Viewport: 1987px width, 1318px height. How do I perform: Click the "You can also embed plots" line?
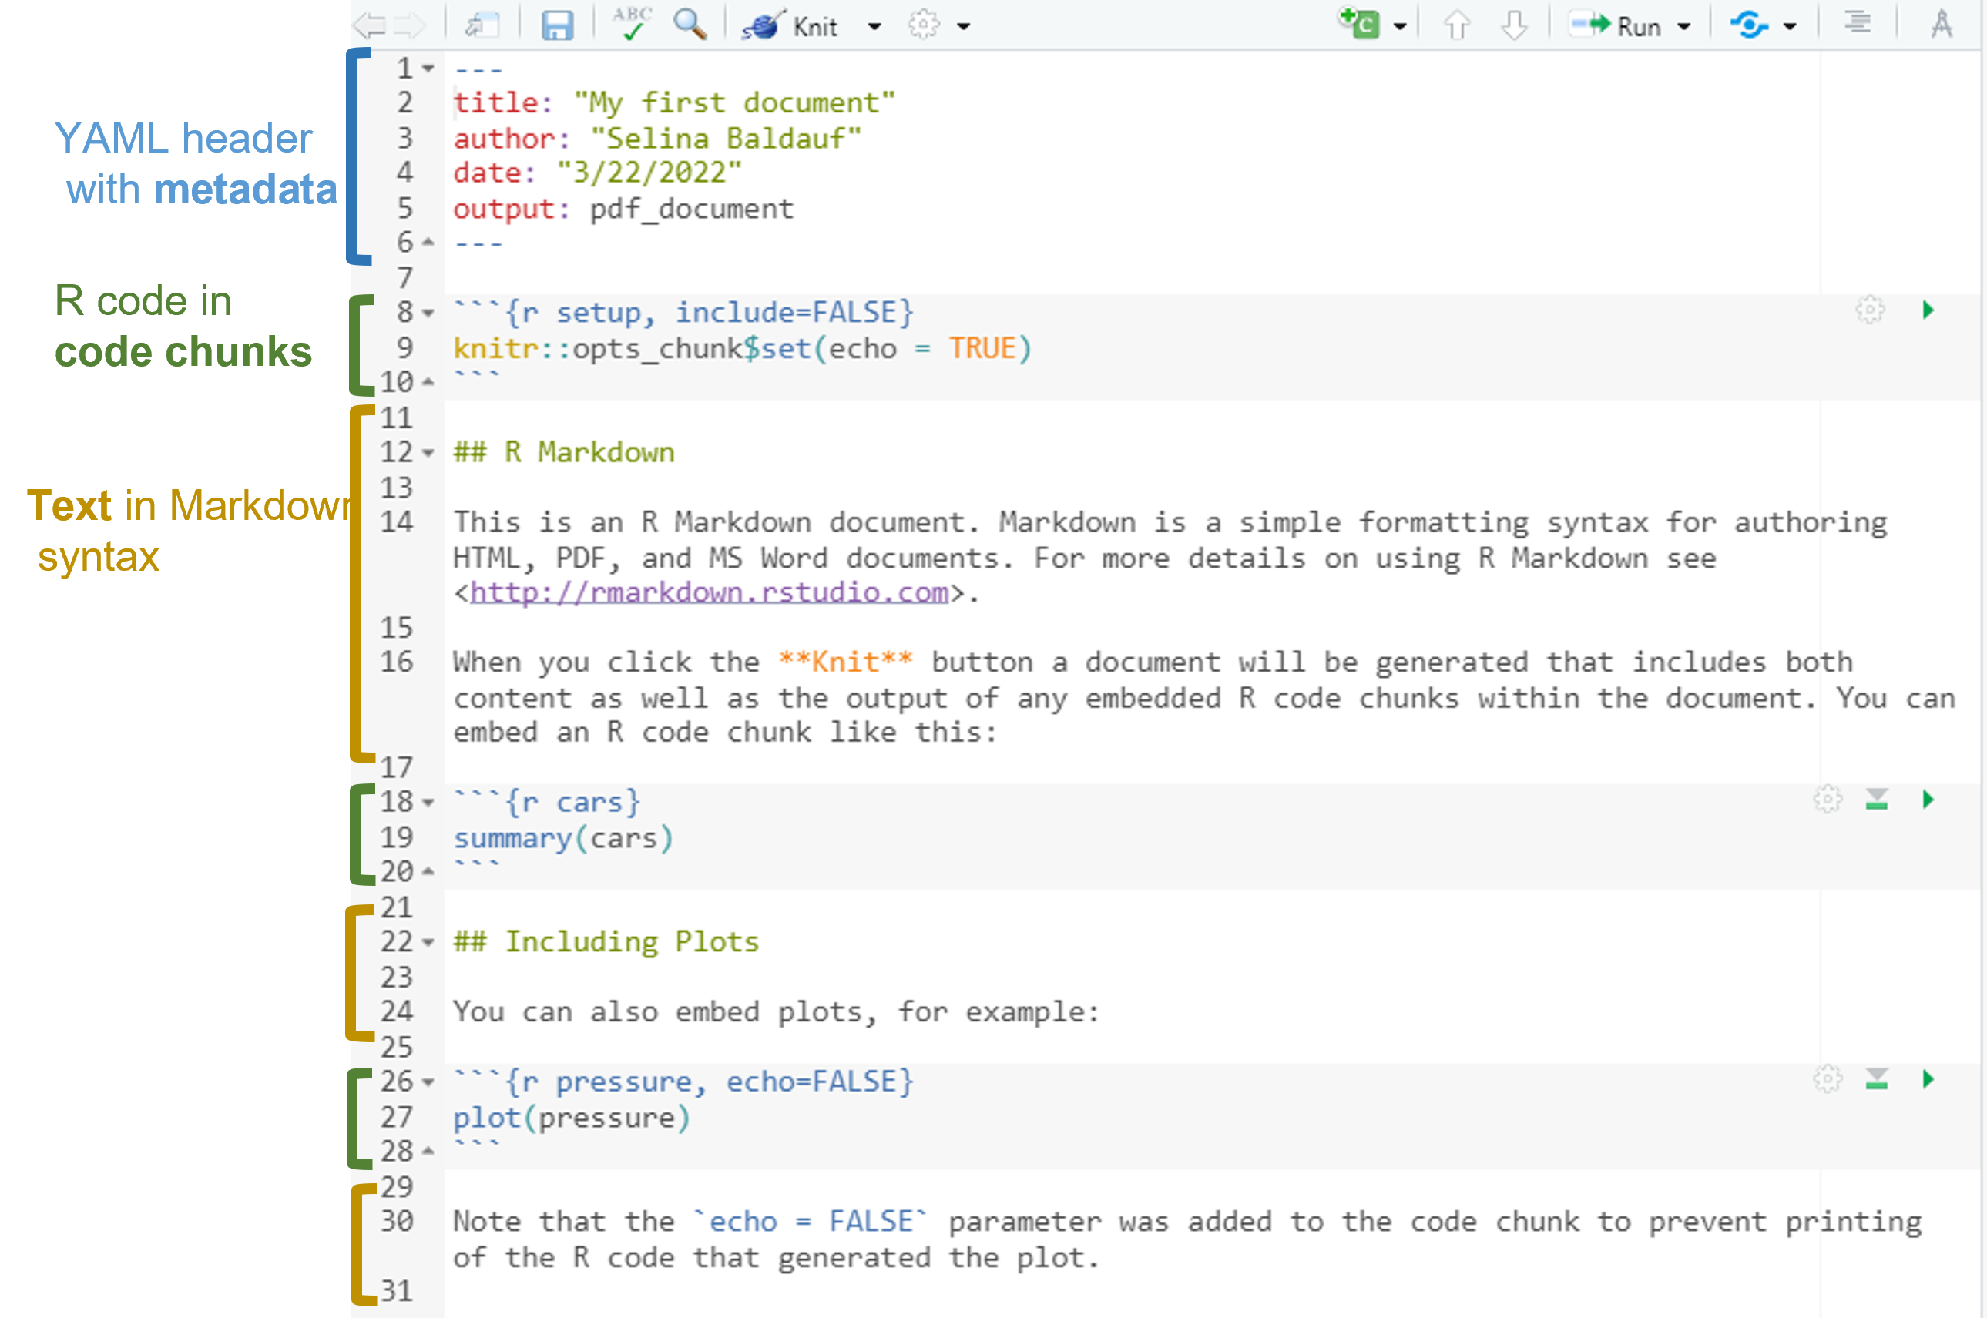coord(776,1012)
